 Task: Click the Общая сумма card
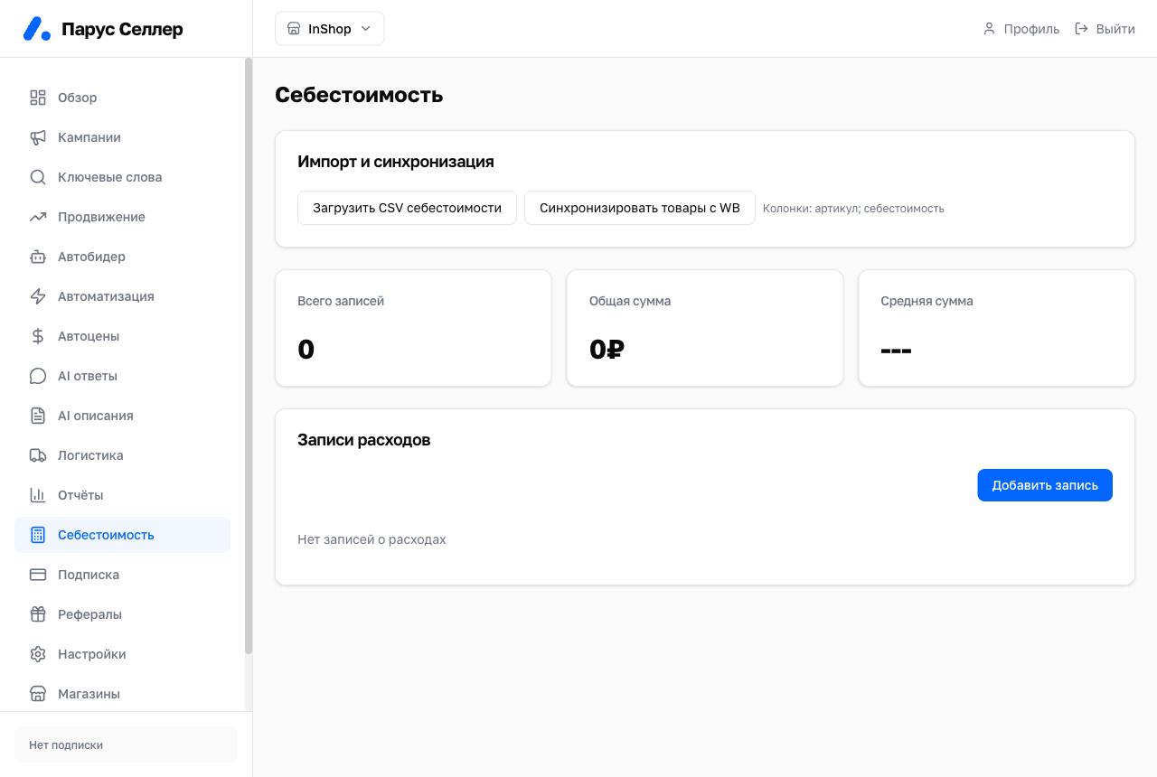(705, 328)
